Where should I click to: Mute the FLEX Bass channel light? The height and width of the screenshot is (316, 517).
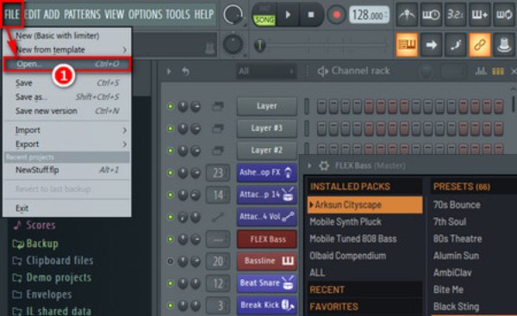pos(170,239)
